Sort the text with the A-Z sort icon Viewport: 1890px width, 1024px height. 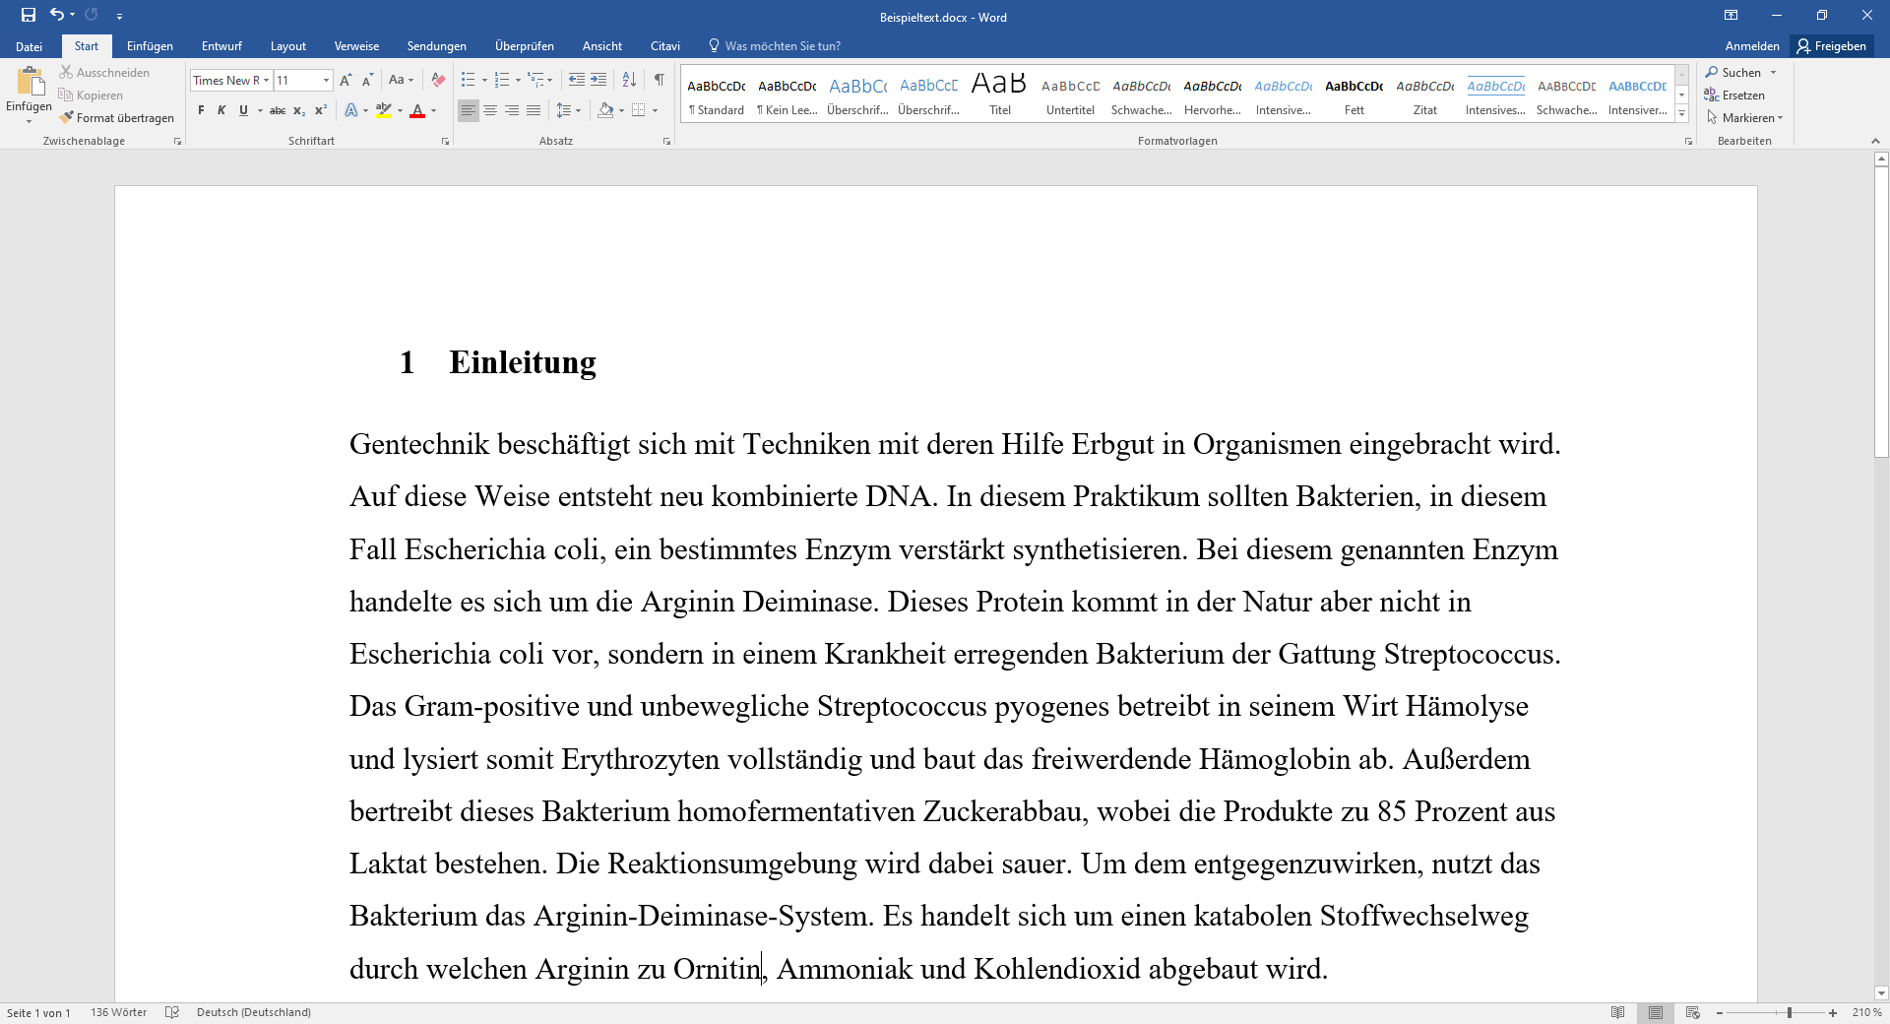point(629,81)
